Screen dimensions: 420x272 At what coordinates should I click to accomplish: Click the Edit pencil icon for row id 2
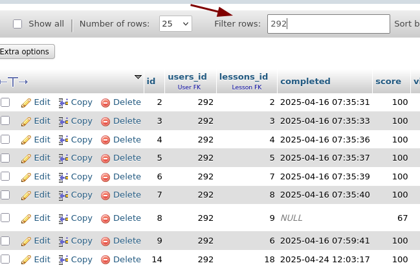tap(26, 102)
